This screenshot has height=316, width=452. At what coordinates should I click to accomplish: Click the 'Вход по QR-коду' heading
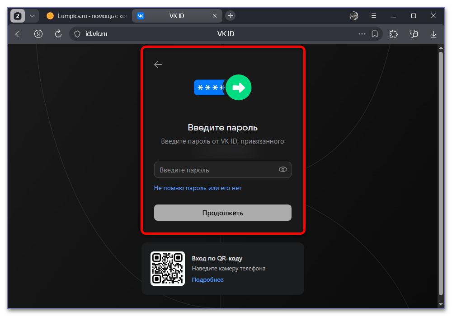coord(217,258)
